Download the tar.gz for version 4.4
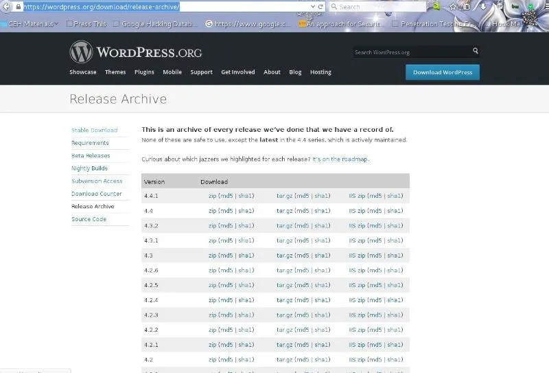The width and height of the screenshot is (549, 373). [x=284, y=211]
